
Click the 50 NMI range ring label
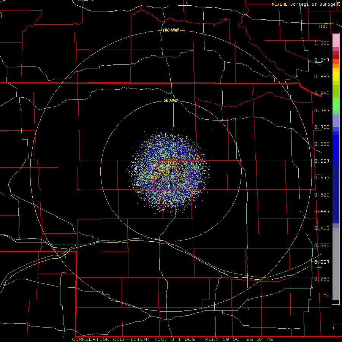click(171, 100)
